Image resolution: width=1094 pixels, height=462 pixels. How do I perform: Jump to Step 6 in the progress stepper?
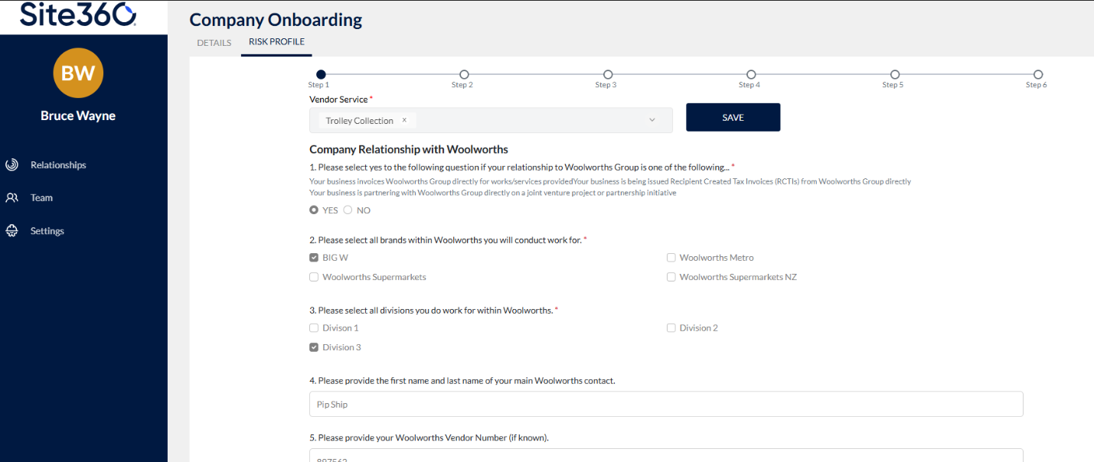(1038, 74)
